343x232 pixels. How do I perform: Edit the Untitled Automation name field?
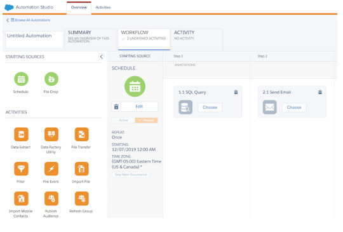pos(34,39)
